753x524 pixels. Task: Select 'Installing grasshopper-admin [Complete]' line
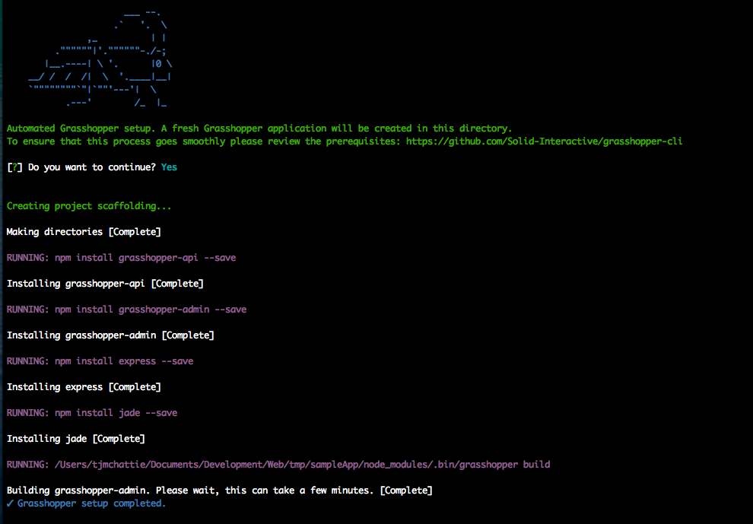(x=110, y=335)
